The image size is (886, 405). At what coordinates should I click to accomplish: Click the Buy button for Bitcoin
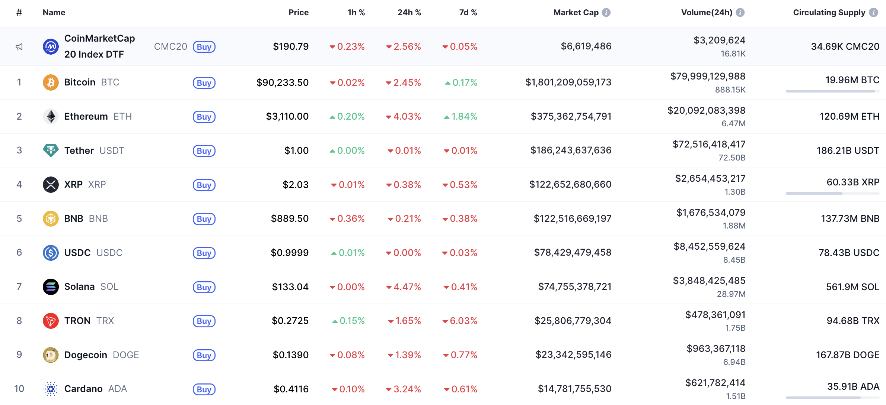click(x=204, y=83)
